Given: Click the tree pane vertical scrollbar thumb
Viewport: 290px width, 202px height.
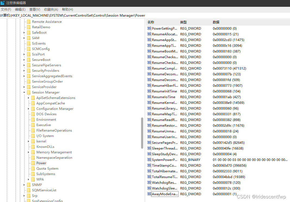Looking at the screenshot, I should click(x=142, y=133).
